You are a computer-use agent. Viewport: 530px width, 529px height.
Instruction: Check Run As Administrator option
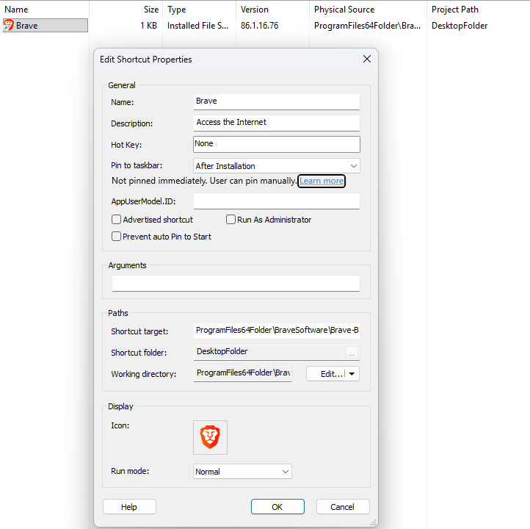click(230, 220)
